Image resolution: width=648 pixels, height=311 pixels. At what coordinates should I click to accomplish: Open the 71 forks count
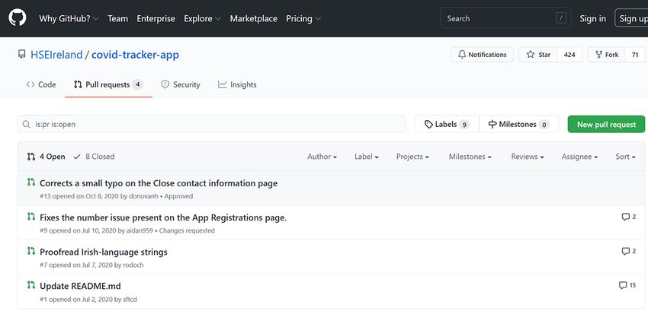pyautogui.click(x=635, y=55)
